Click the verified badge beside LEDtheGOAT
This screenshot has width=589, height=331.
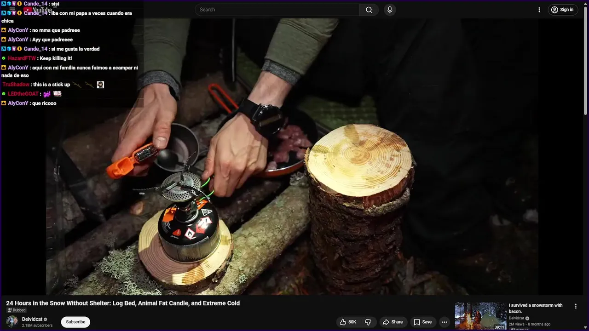[x=4, y=94]
